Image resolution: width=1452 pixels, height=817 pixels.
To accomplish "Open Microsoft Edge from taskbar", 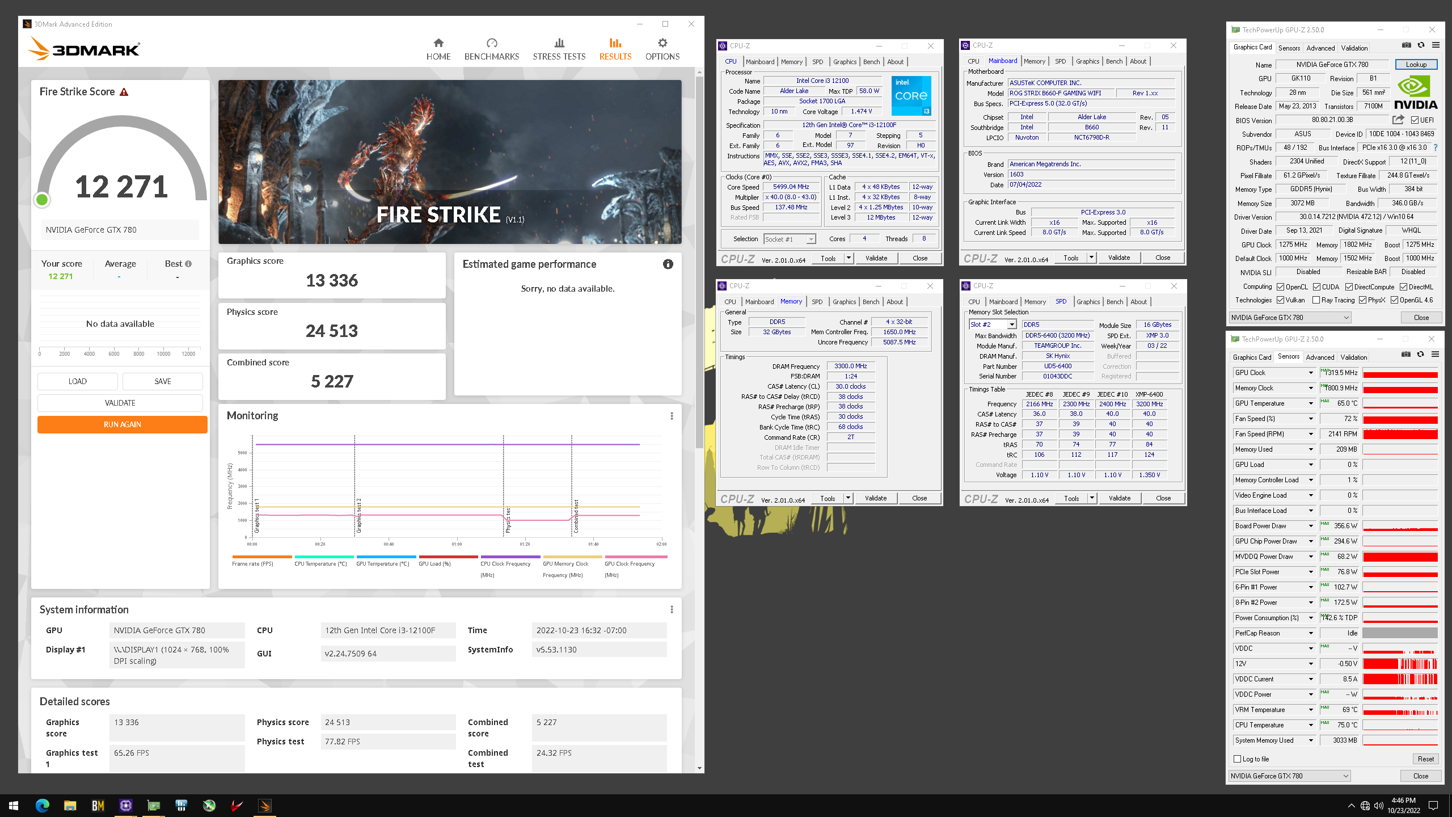I will click(43, 805).
